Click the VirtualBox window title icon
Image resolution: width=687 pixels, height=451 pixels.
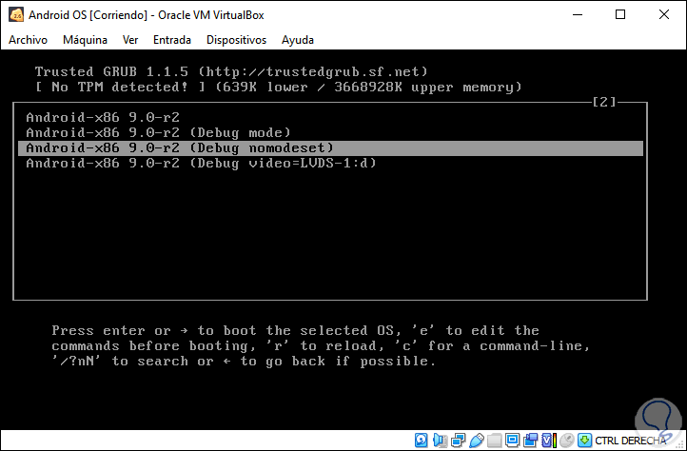[x=16, y=15]
